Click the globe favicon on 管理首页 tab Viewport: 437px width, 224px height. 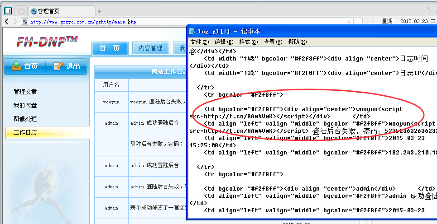click(34, 11)
